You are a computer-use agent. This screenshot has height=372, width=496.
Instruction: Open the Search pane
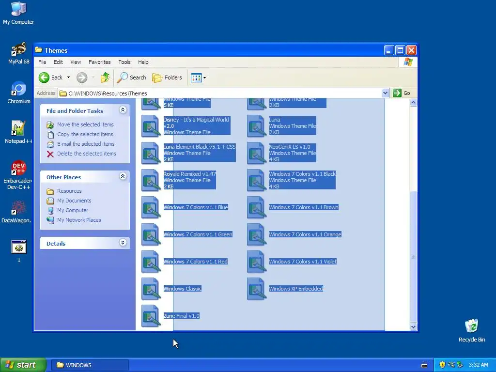point(132,77)
